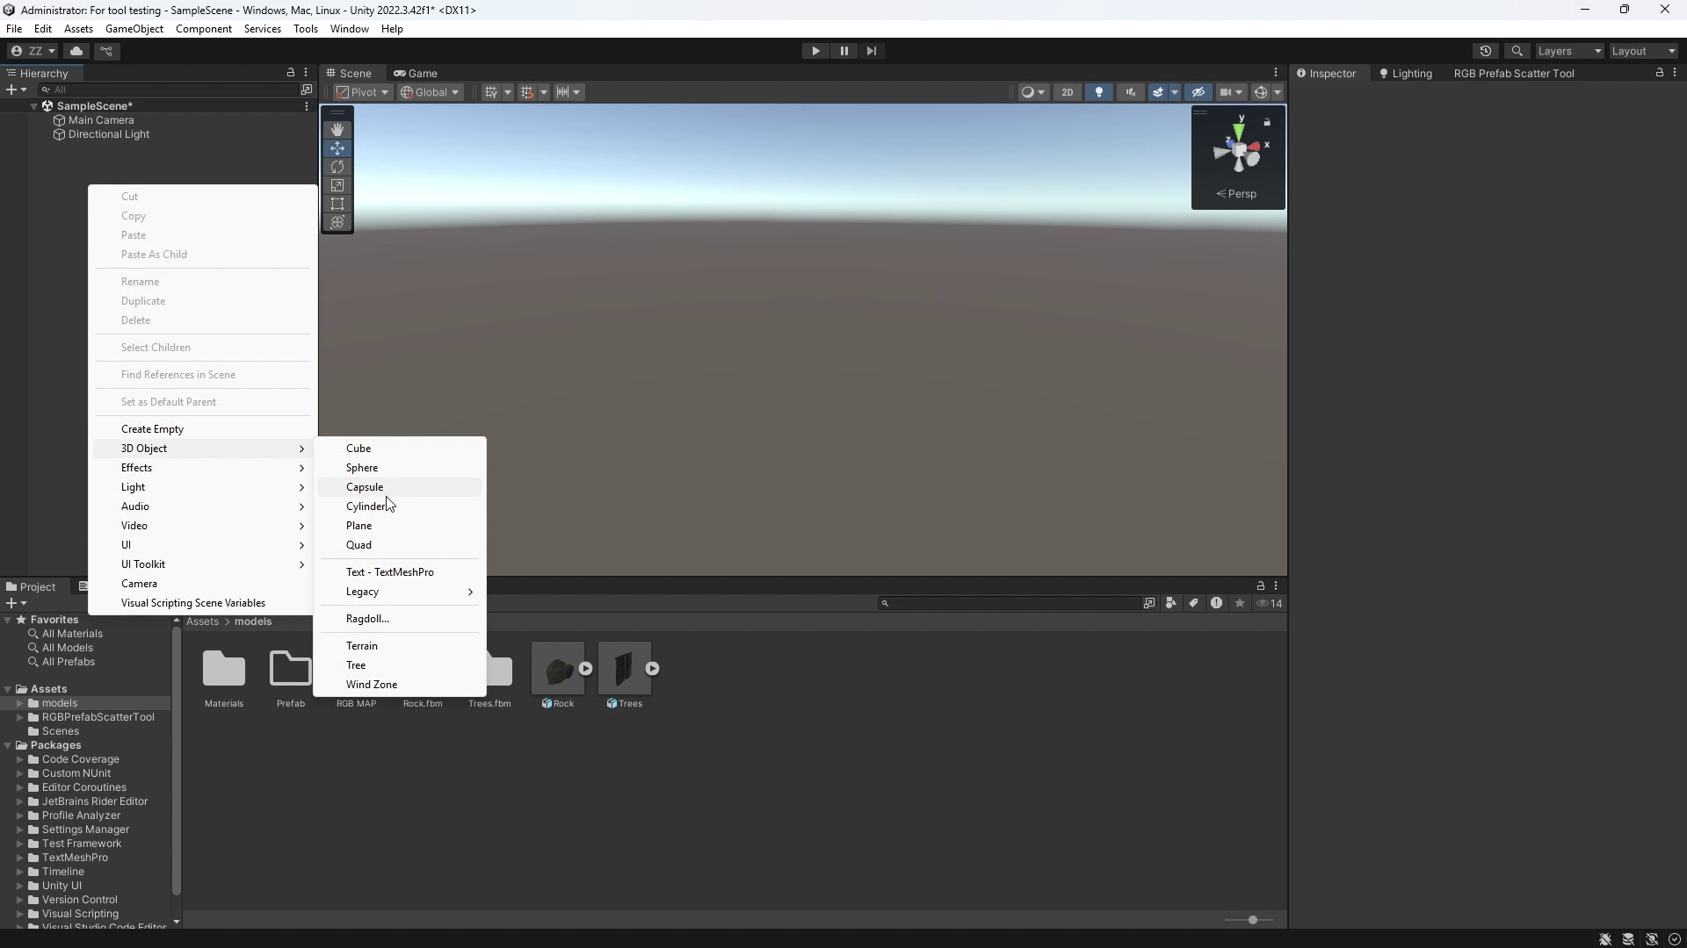The width and height of the screenshot is (1687, 948).
Task: Select Main Camera in Hierarchy
Action: click(101, 120)
